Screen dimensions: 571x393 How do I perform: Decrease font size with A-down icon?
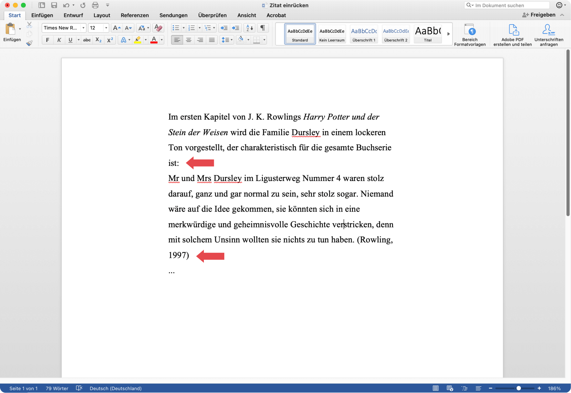click(x=128, y=28)
